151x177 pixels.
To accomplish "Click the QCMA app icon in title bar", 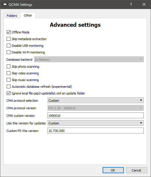I will (5, 4).
